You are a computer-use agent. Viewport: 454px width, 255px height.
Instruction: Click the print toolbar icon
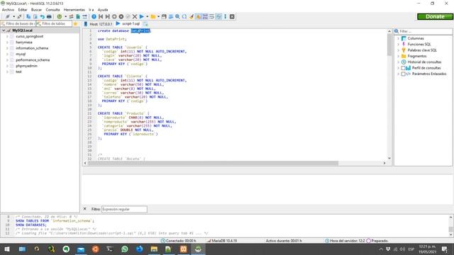pos(49,17)
